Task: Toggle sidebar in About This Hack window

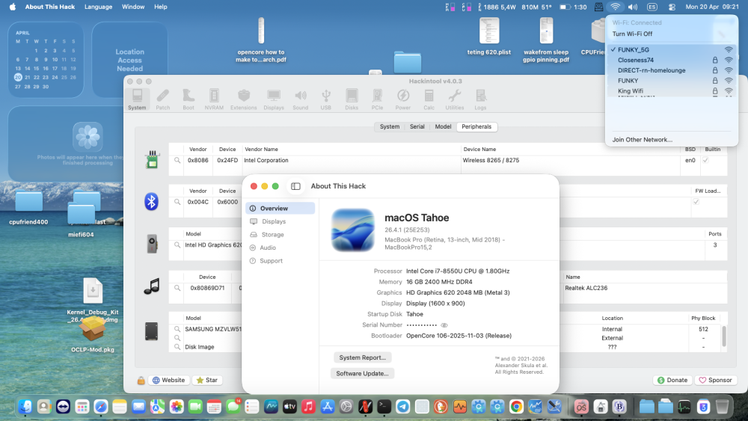Action: 295,186
